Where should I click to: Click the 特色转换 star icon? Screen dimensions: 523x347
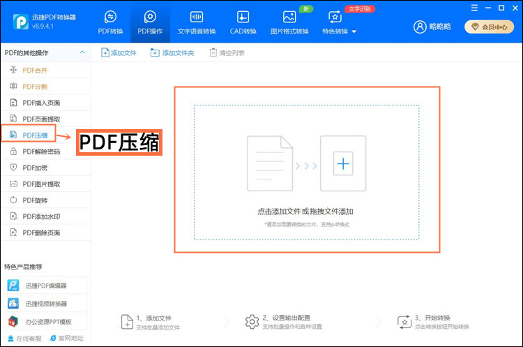coord(335,17)
